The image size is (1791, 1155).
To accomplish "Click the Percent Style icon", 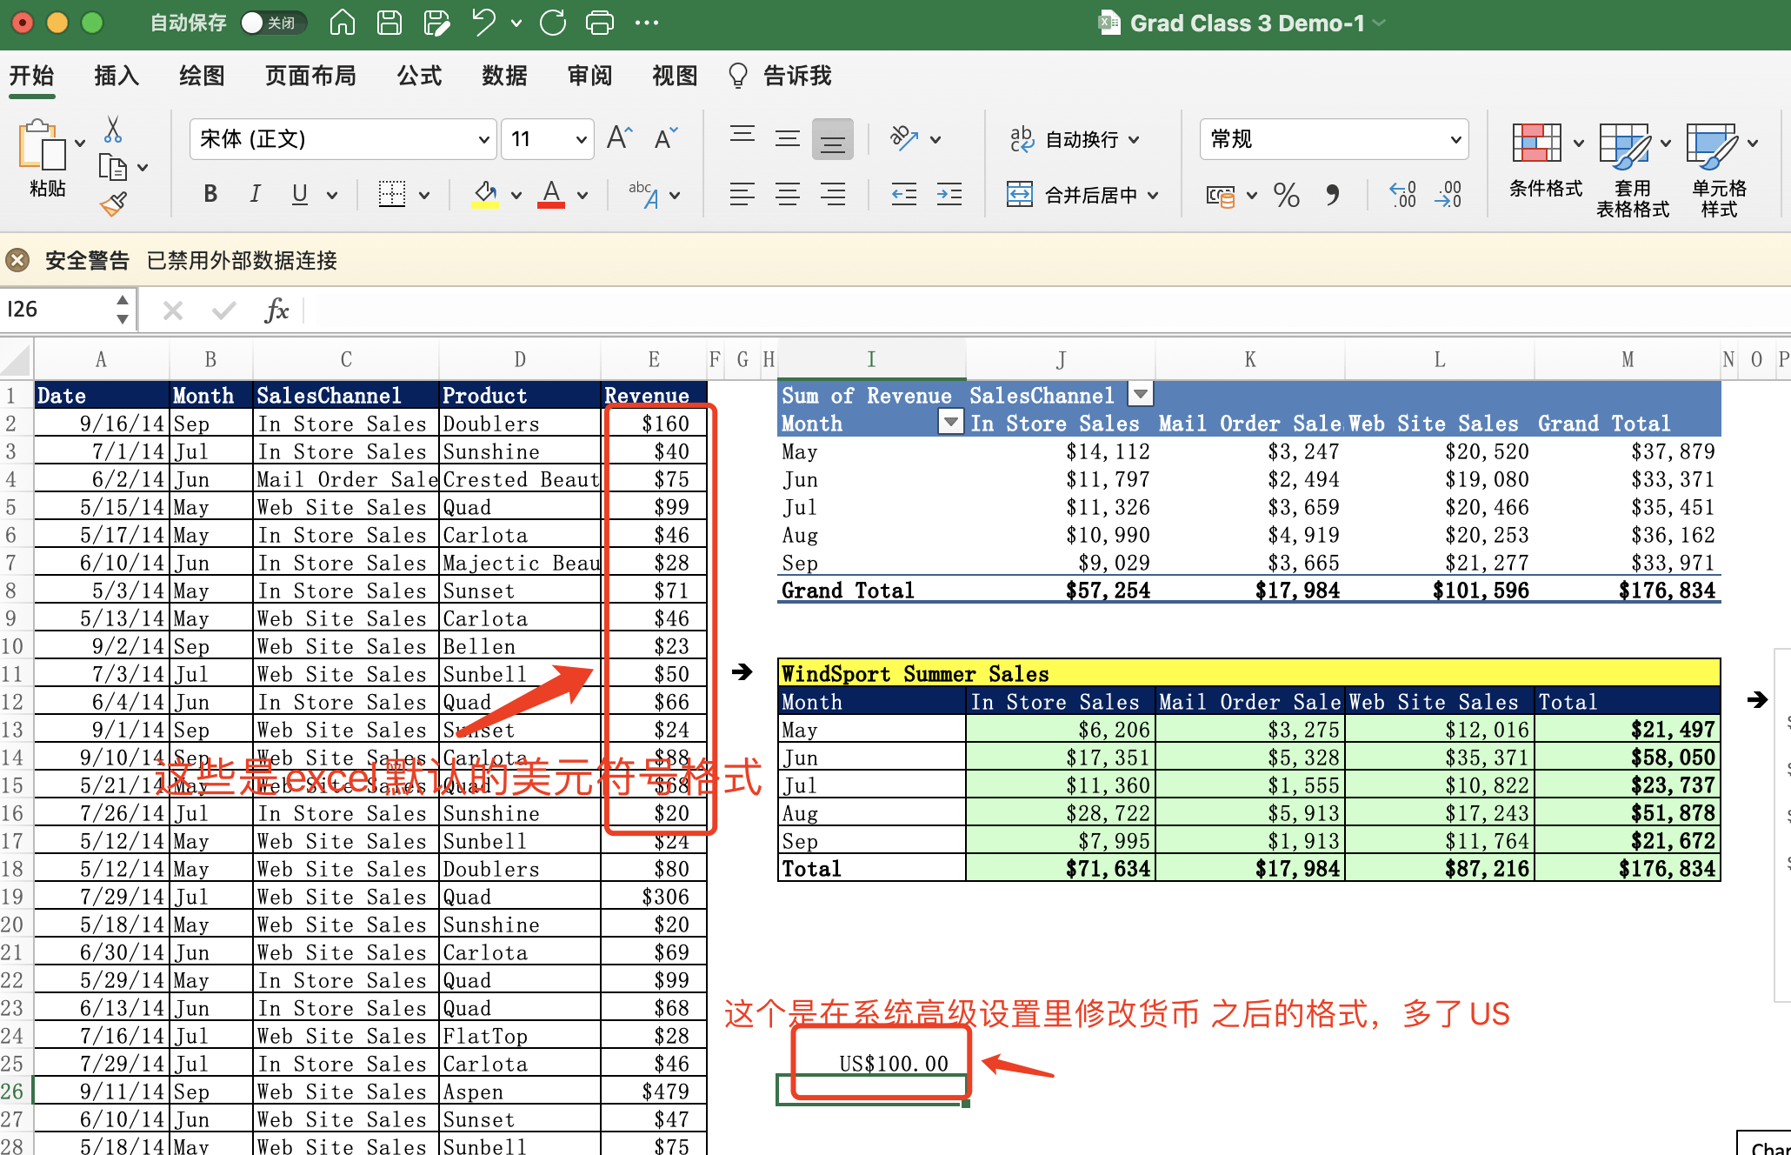I will coord(1286,195).
